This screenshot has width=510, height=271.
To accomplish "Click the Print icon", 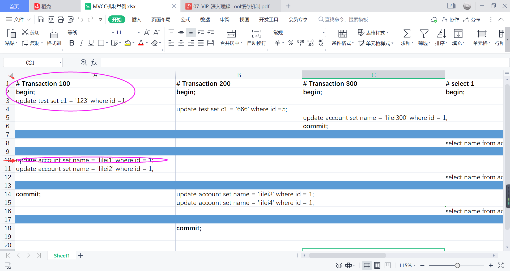I will click(x=61, y=19).
